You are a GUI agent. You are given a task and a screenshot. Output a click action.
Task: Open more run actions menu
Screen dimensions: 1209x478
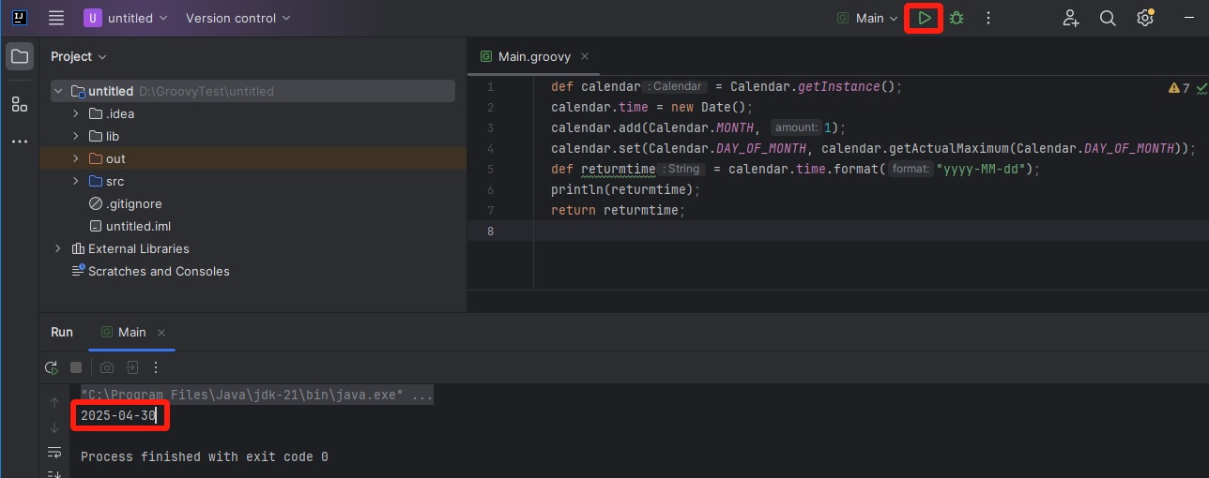pos(987,18)
